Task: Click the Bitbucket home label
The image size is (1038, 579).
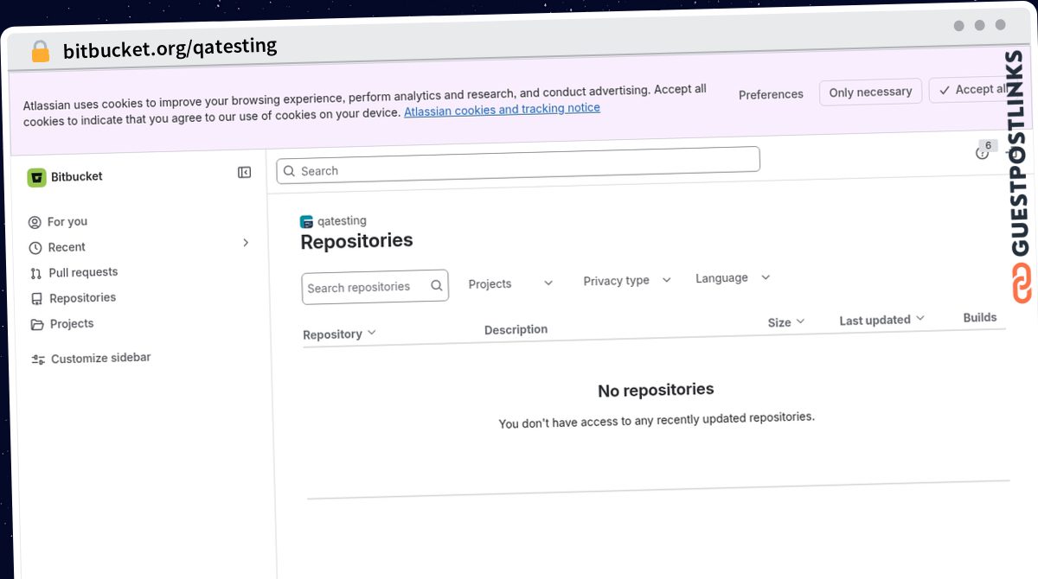Action: 76,176
